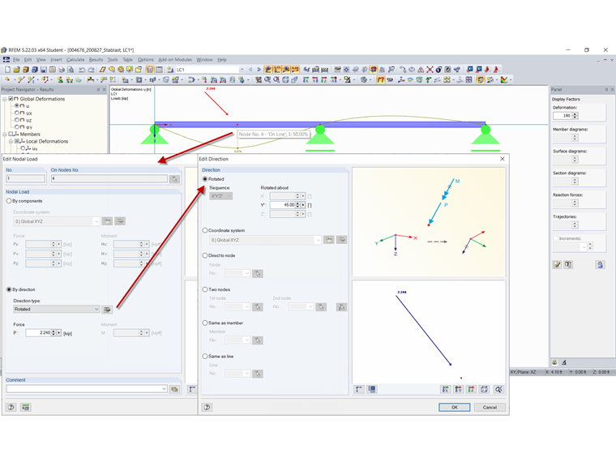Select the Coordinate system radio option
The width and height of the screenshot is (616, 462).
(205, 231)
